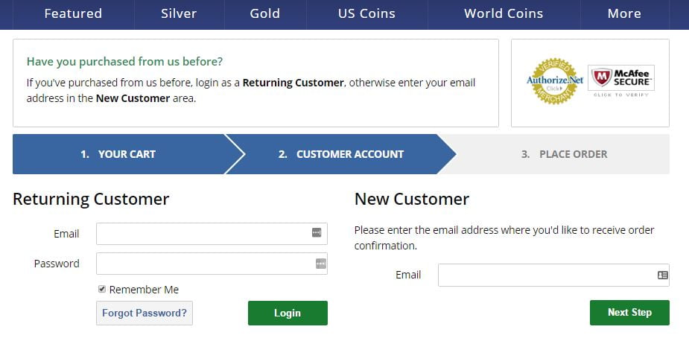The height and width of the screenshot is (344, 689).
Task: Focus the New Customer Email input field
Action: pos(553,275)
